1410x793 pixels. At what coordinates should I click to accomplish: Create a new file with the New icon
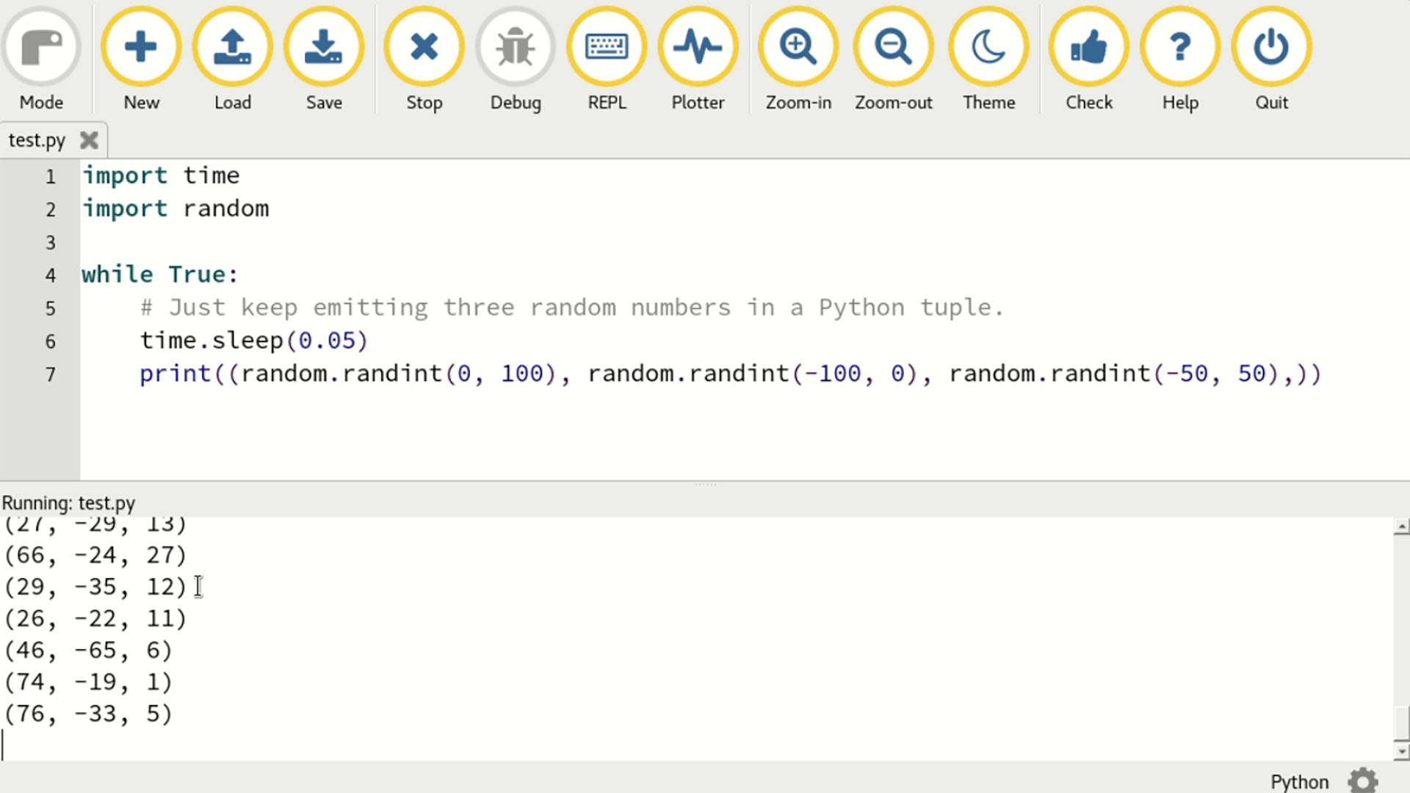[141, 46]
